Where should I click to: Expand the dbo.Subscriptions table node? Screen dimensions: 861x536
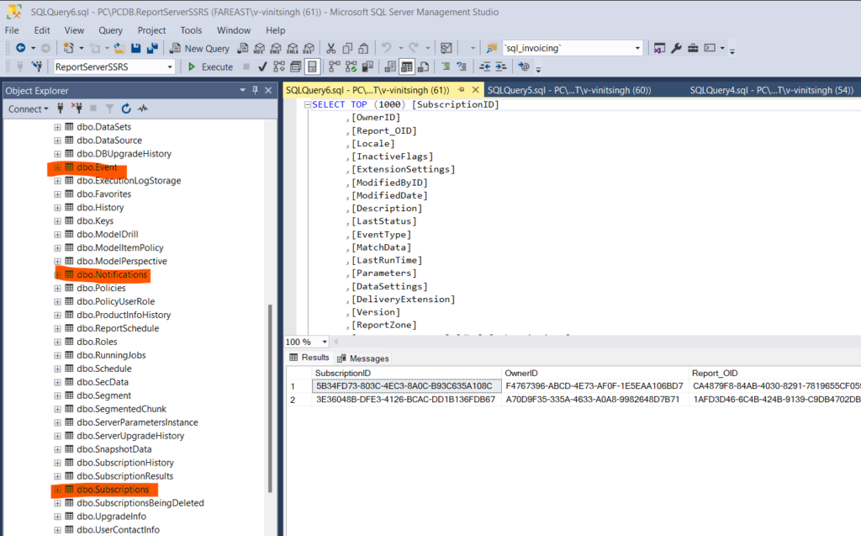pyautogui.click(x=57, y=490)
